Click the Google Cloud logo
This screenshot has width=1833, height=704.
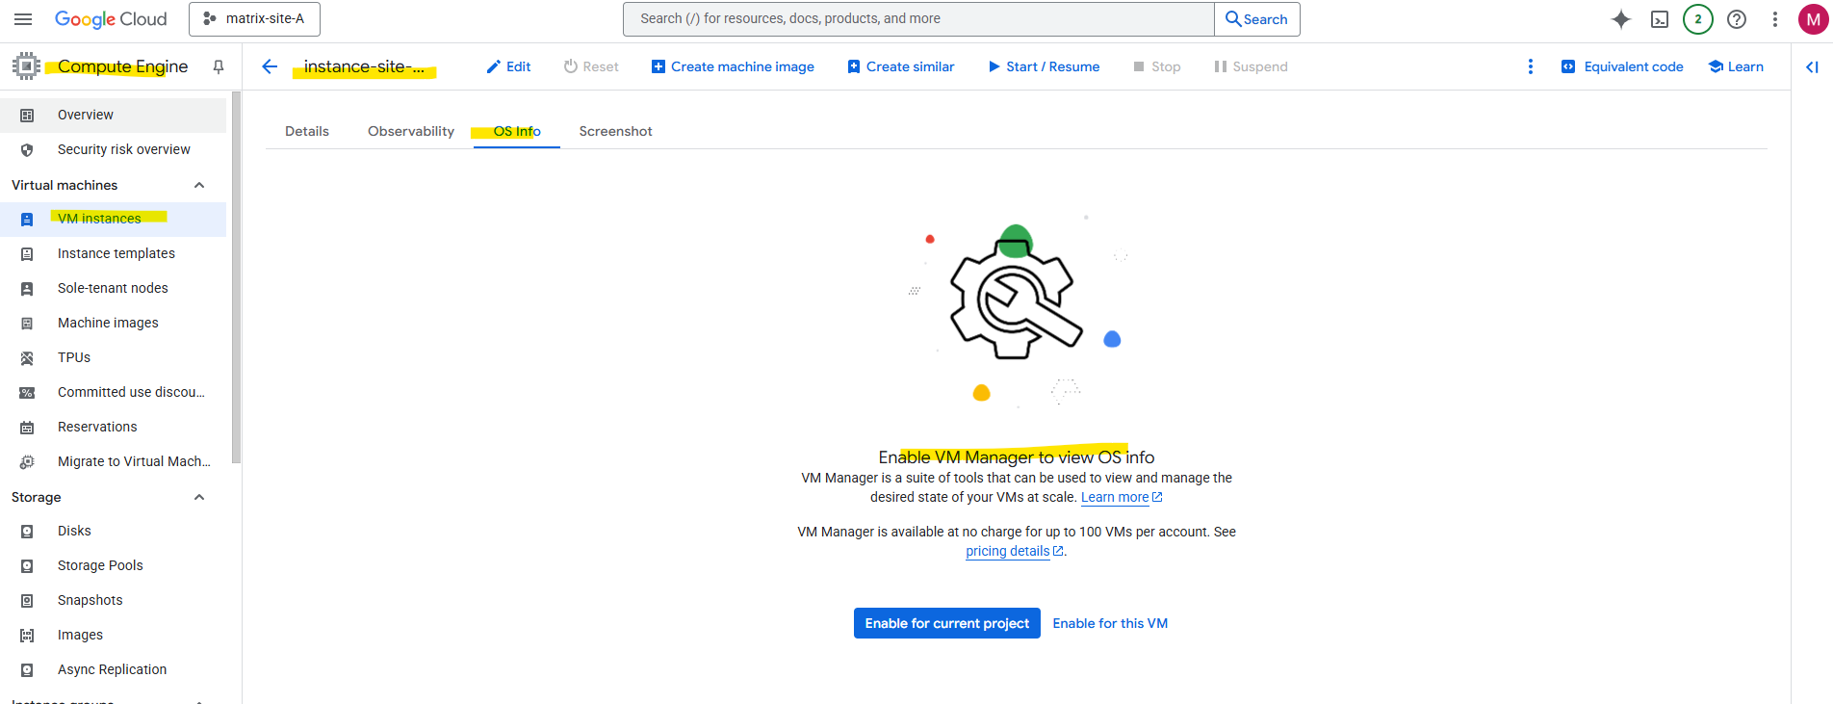pyautogui.click(x=111, y=19)
